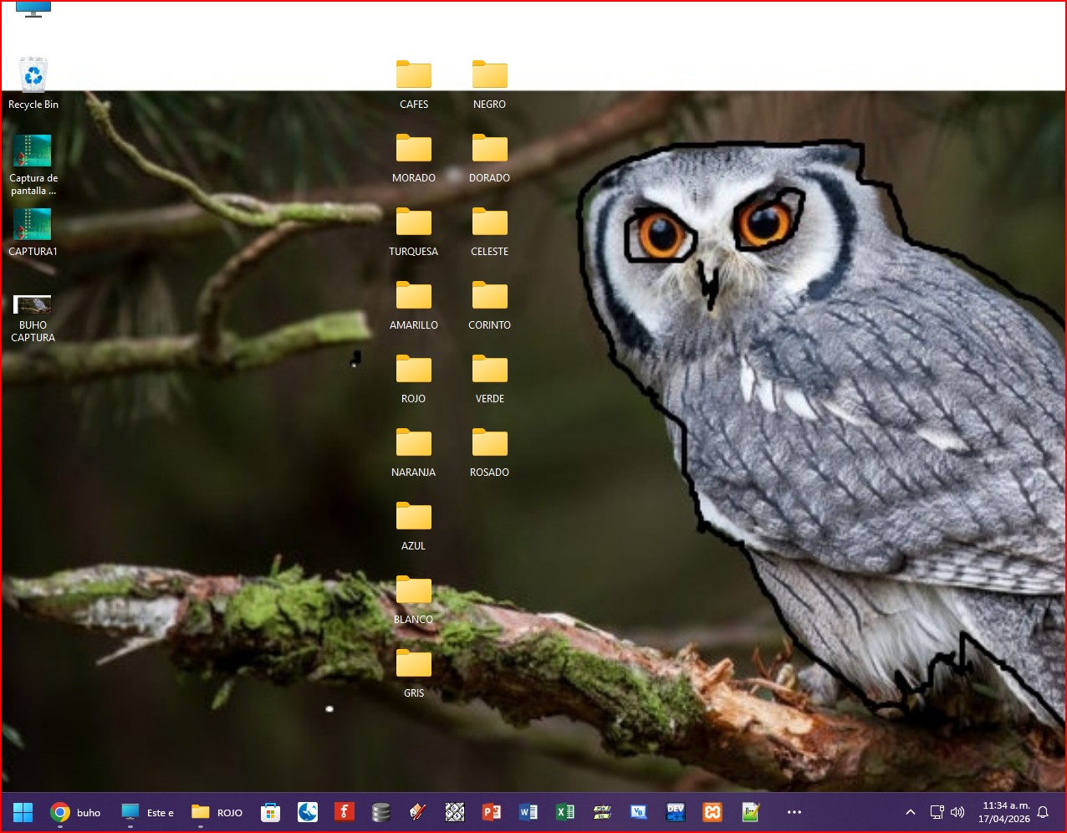
Task: Open the Windows Start menu
Action: pos(23,812)
